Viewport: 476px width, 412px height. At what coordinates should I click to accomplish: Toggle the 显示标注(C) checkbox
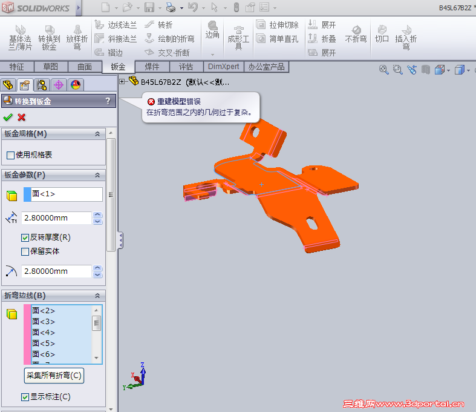(x=25, y=397)
